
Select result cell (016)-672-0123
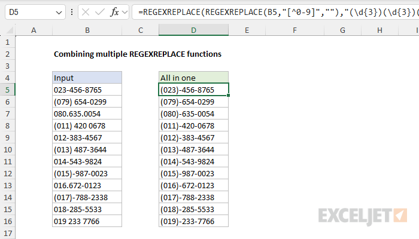point(193,185)
